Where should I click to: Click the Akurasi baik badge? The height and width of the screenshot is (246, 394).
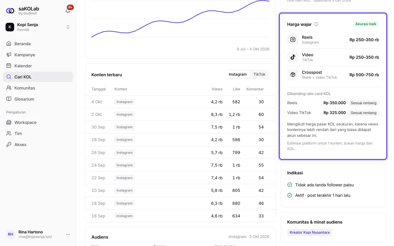[x=366, y=24]
